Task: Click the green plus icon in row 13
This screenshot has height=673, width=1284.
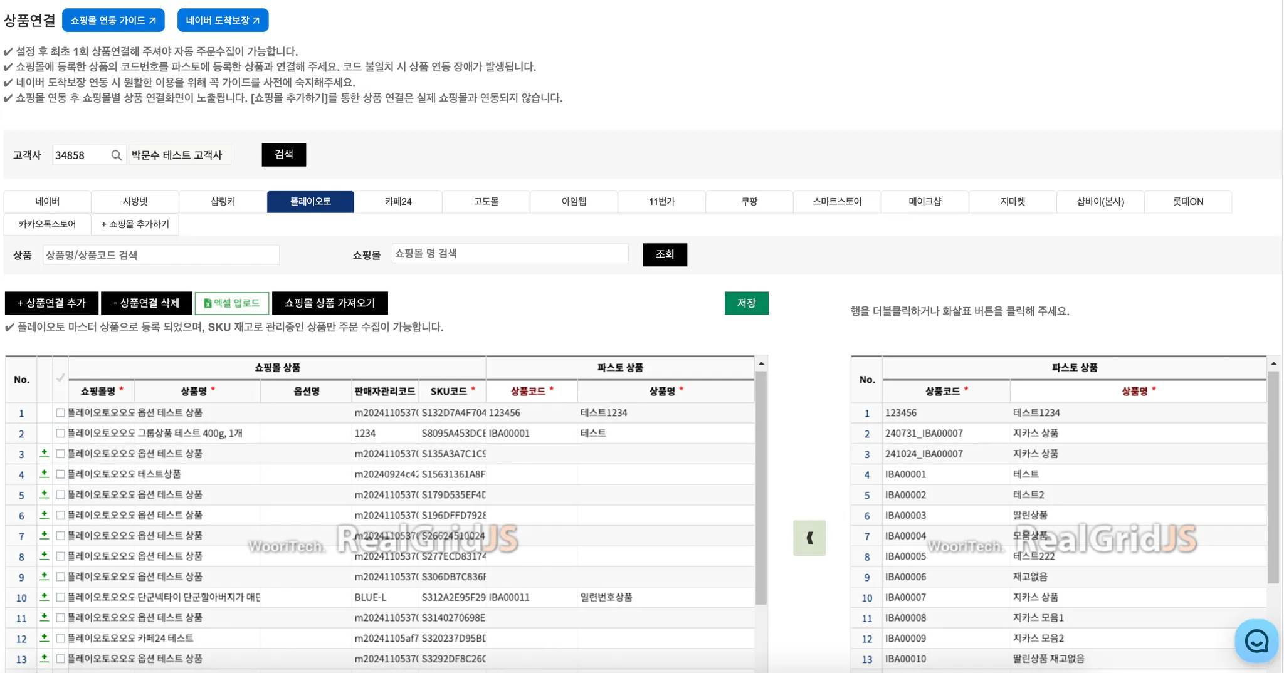Action: tap(44, 658)
